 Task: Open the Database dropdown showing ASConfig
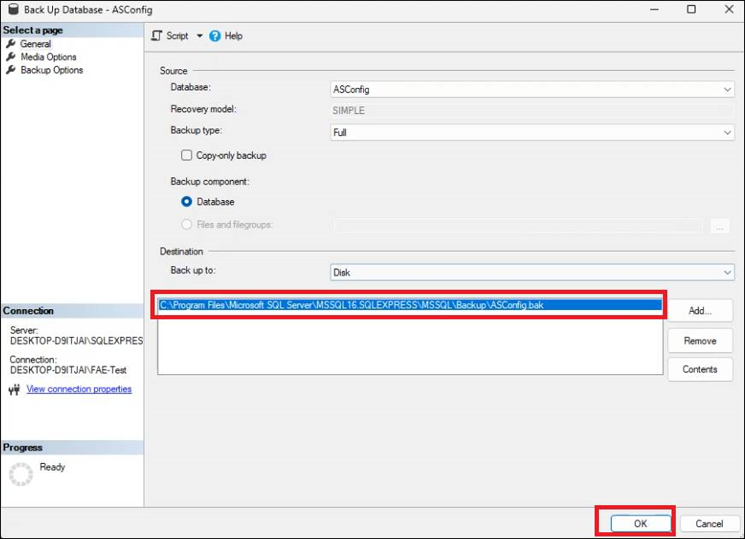tap(532, 89)
